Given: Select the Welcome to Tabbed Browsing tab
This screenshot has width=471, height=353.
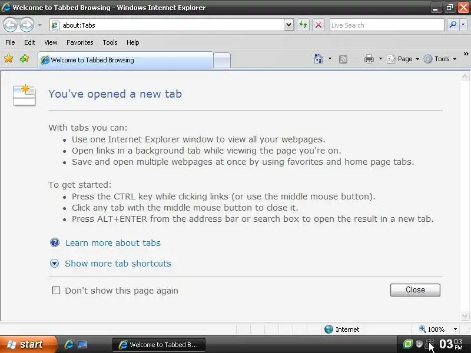Looking at the screenshot, I should [125, 60].
